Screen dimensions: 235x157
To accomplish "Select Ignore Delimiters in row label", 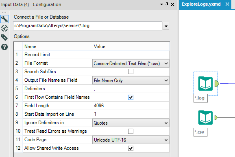I will (44, 123).
